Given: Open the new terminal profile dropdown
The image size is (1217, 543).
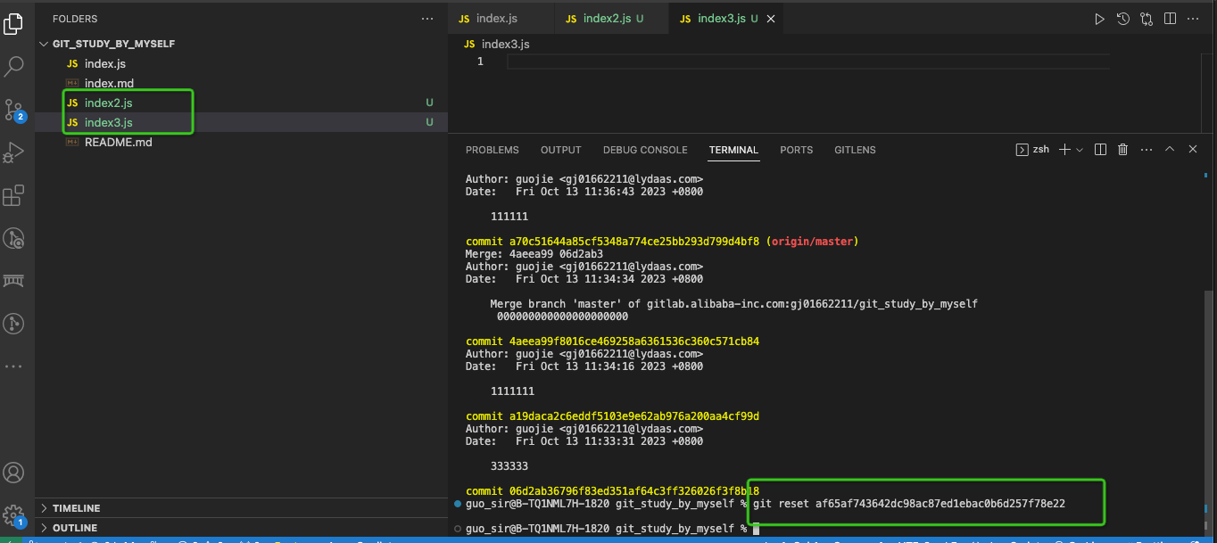Looking at the screenshot, I should 1080,150.
